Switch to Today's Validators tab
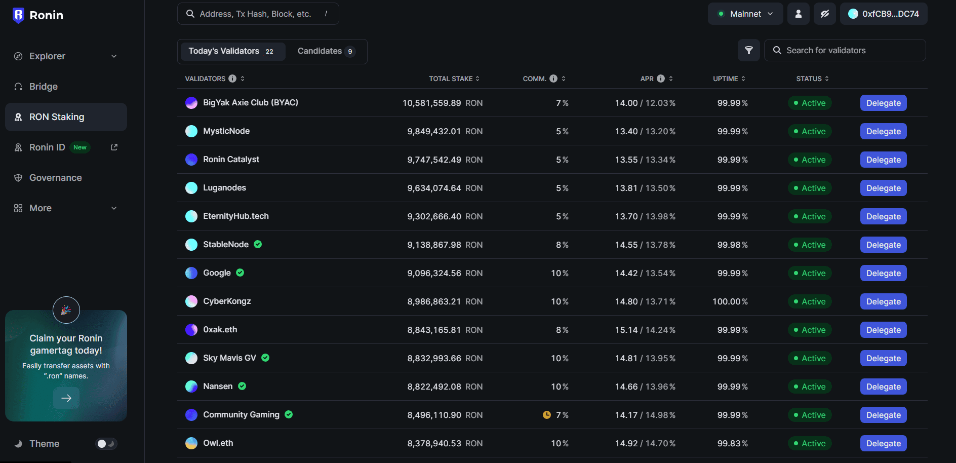 pos(232,51)
